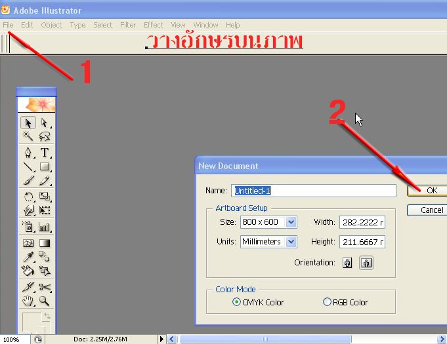Select the Direct Selection tool (white arrow)
This screenshot has height=344, width=447.
pos(44,123)
